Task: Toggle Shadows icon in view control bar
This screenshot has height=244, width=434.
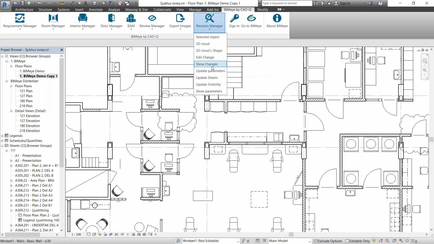Action: pyautogui.click(x=105, y=234)
